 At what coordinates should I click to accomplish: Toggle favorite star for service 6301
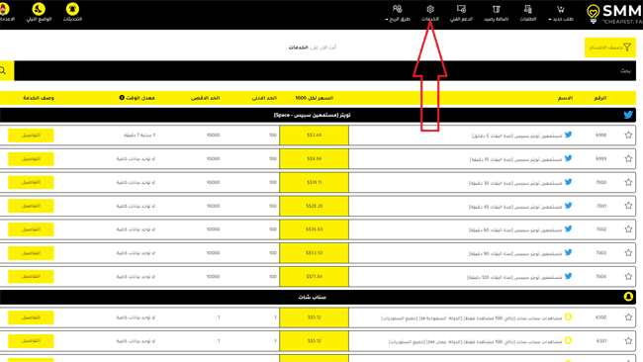coord(628,340)
